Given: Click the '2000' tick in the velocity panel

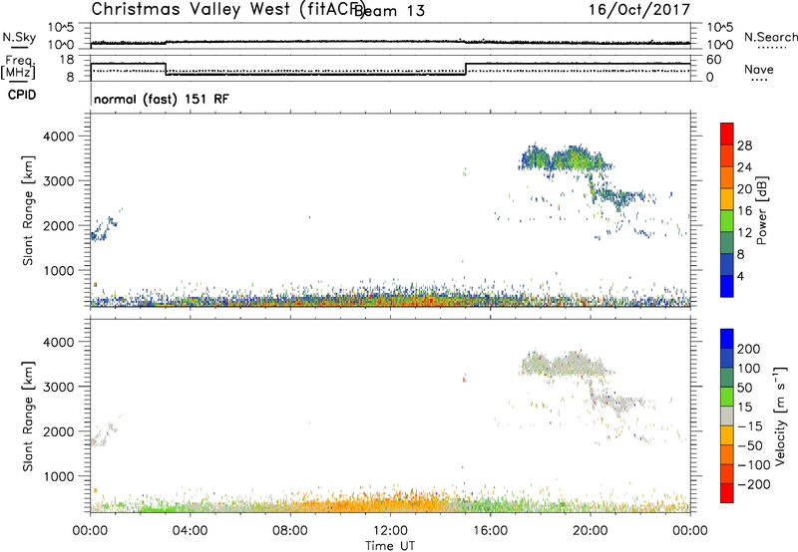Looking at the screenshot, I should click(58, 431).
